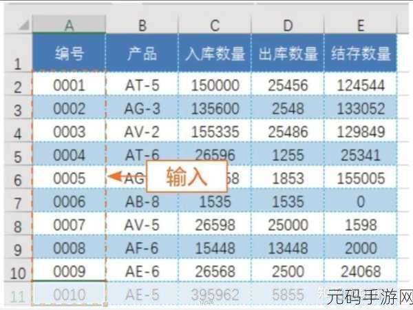The width and height of the screenshot is (413, 310).
Task: Select column C header
Action: pyautogui.click(x=215, y=25)
